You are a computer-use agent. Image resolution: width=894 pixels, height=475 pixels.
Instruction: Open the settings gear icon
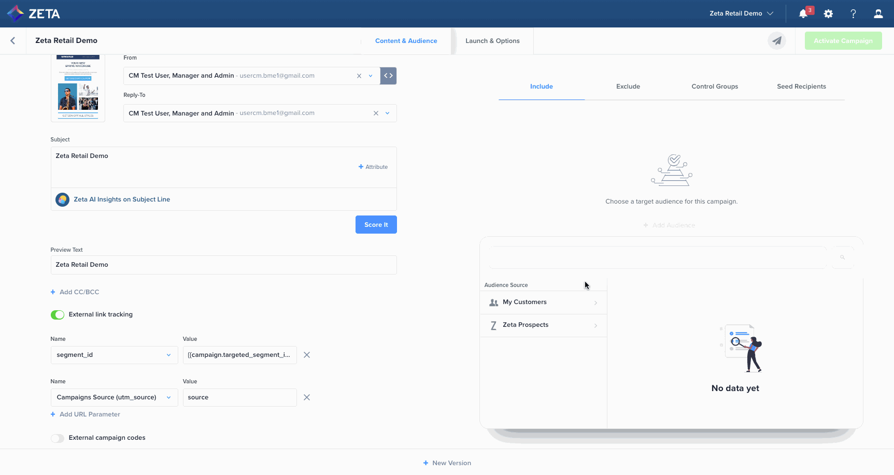pyautogui.click(x=828, y=14)
